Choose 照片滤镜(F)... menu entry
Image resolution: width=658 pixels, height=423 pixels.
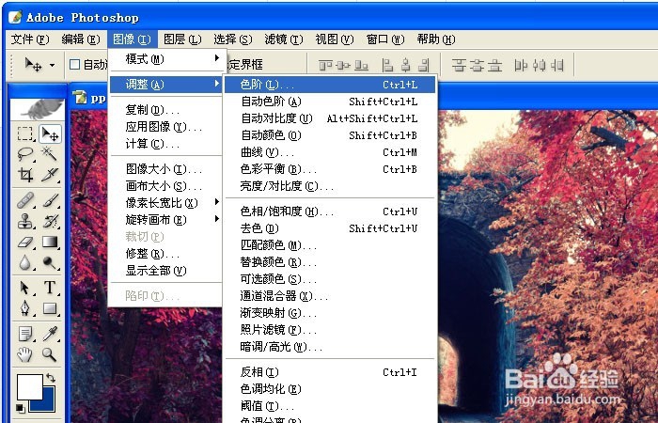click(330, 329)
